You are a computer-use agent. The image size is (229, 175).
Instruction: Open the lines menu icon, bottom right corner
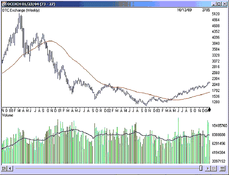pos(223,169)
